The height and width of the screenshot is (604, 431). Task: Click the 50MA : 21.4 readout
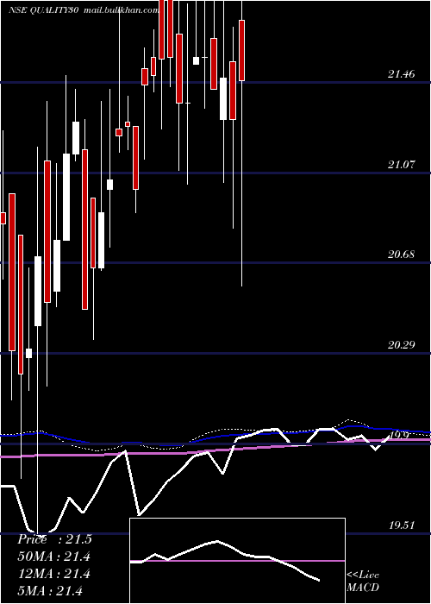[x=54, y=557]
